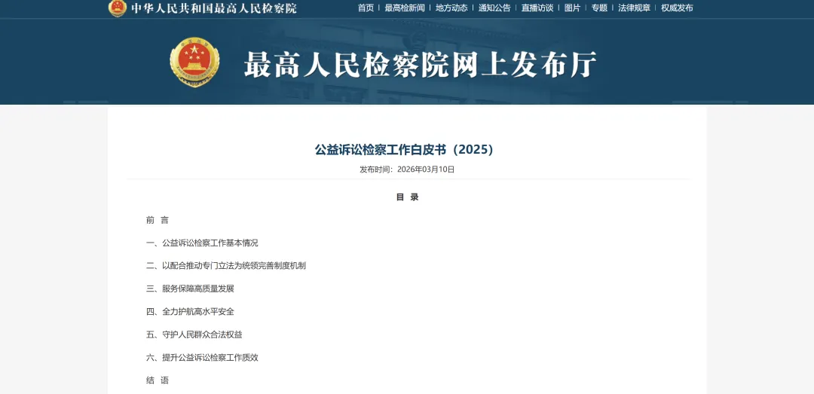Go to 地方动态 in the navigation

451,8
